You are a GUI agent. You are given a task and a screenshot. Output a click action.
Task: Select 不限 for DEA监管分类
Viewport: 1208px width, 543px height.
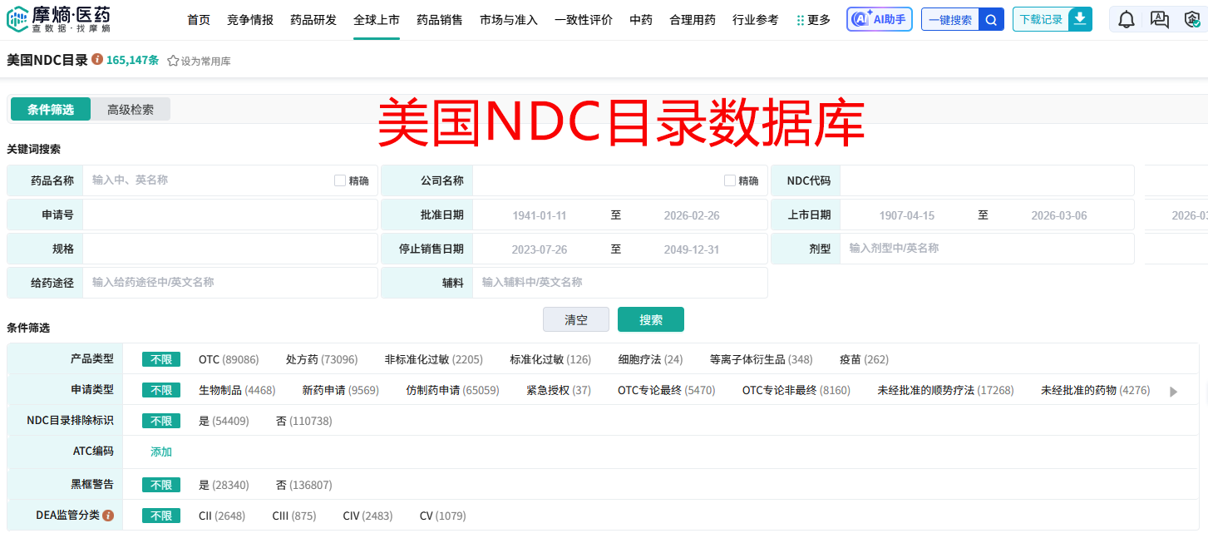161,516
